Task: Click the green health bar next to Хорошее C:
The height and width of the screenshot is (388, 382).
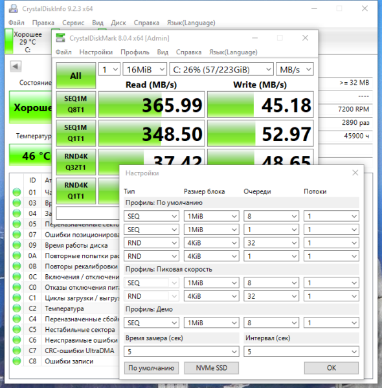Action: [9, 41]
